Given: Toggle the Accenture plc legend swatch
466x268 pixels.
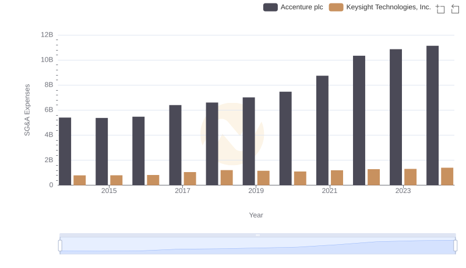Looking at the screenshot, I should point(270,7).
